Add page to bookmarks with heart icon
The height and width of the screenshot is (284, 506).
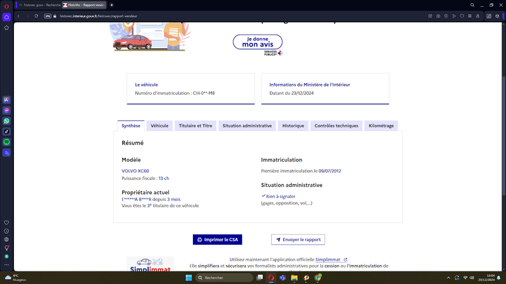click(462, 16)
